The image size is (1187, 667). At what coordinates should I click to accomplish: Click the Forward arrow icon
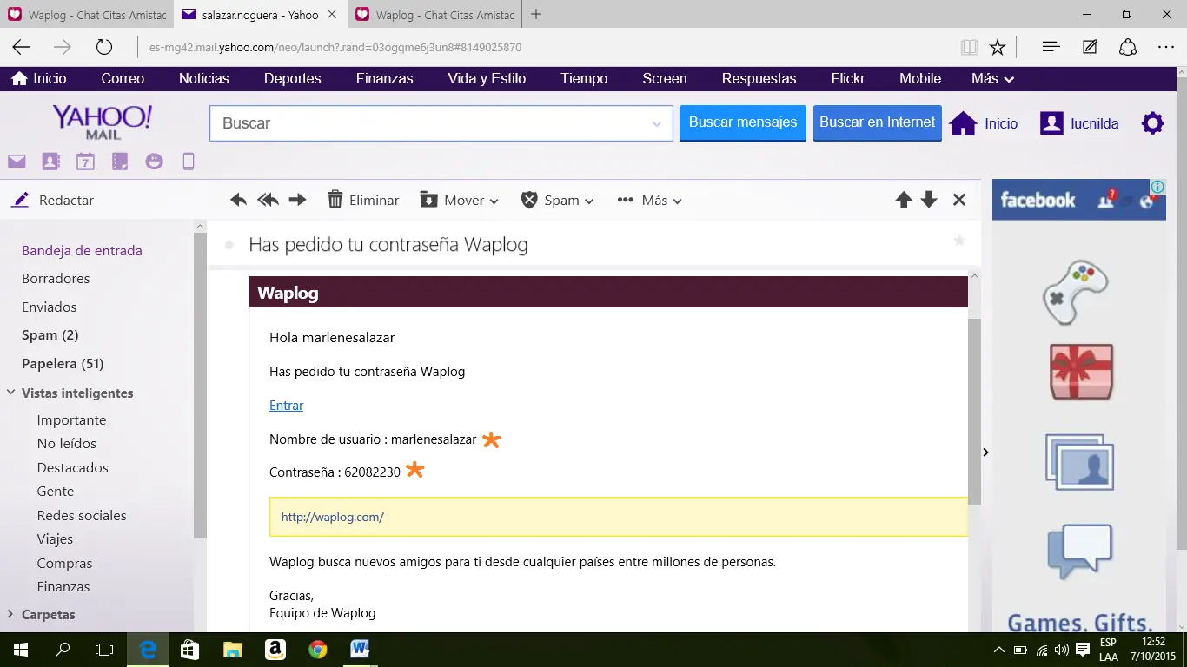click(x=298, y=200)
